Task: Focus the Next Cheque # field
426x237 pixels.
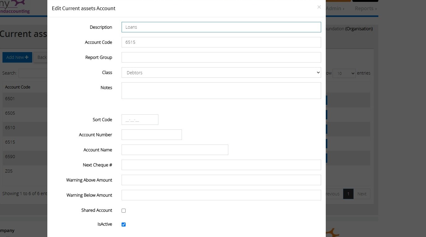Action: pos(221,165)
